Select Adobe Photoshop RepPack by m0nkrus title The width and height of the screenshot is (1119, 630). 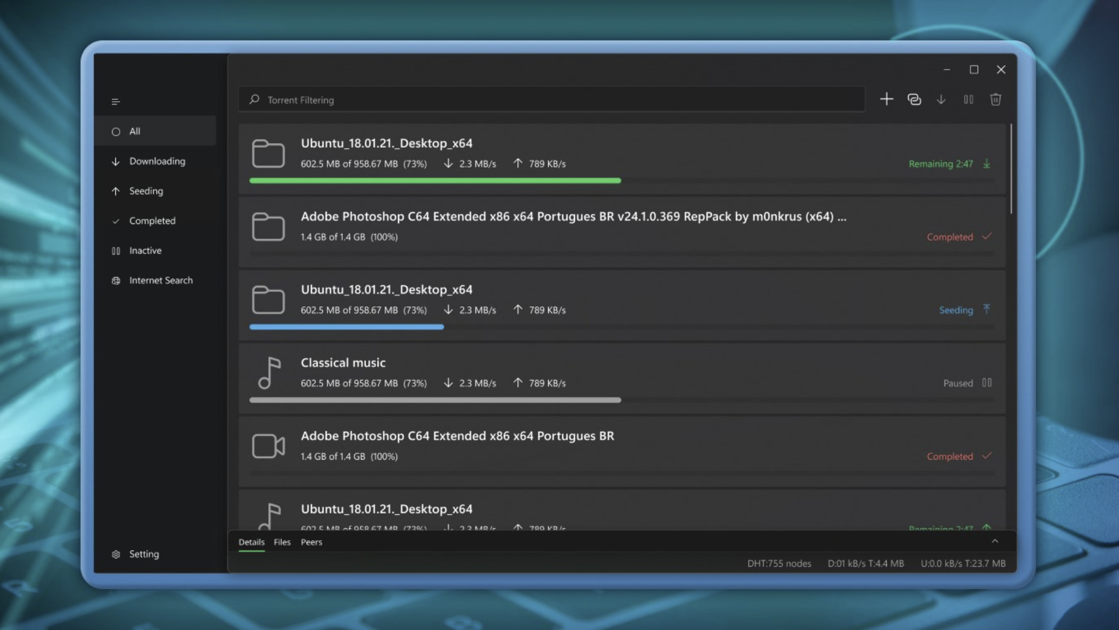pos(574,216)
